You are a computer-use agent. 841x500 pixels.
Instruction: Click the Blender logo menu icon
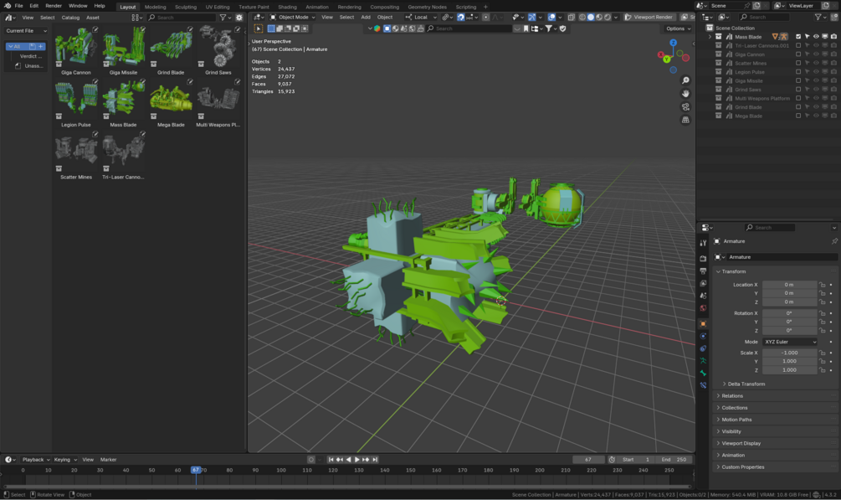click(x=7, y=6)
